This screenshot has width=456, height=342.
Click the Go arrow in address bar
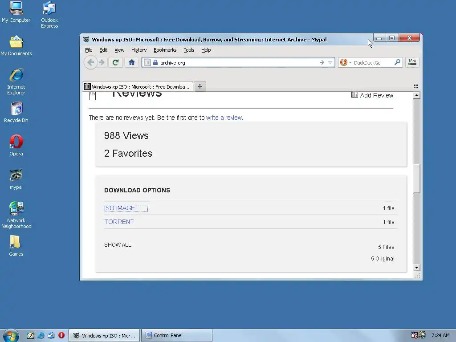click(x=322, y=62)
